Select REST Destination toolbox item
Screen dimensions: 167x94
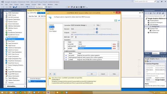[x=13, y=37]
